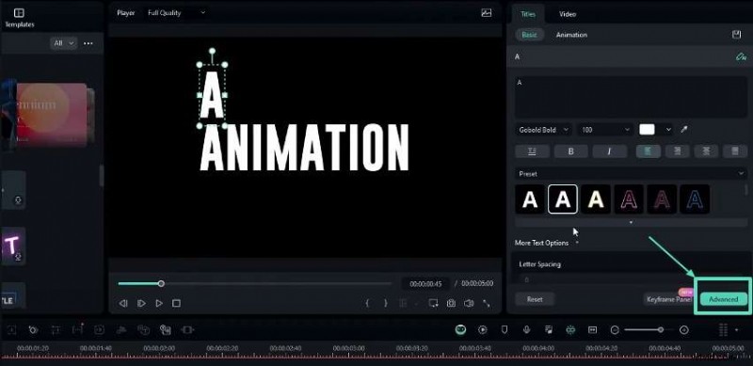Viewport: 753px width, 366px height.
Task: Advance to the next frame
Action: 141,303
